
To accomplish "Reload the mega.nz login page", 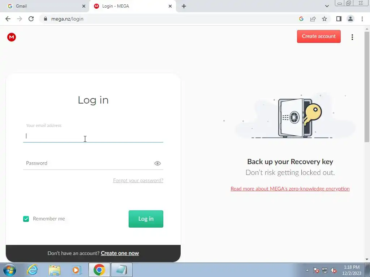I will tap(31, 19).
